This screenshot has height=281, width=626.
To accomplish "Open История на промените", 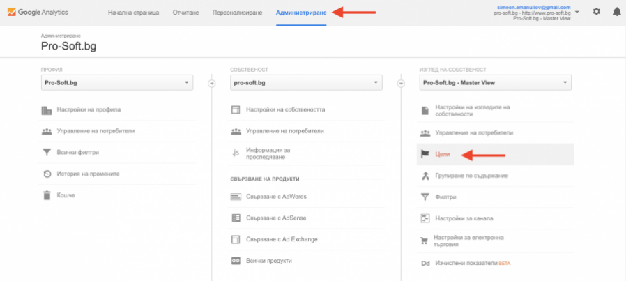I will click(x=88, y=174).
